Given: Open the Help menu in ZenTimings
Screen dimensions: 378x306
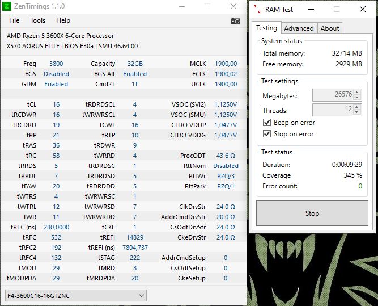Looking at the screenshot, I should click(x=63, y=20).
